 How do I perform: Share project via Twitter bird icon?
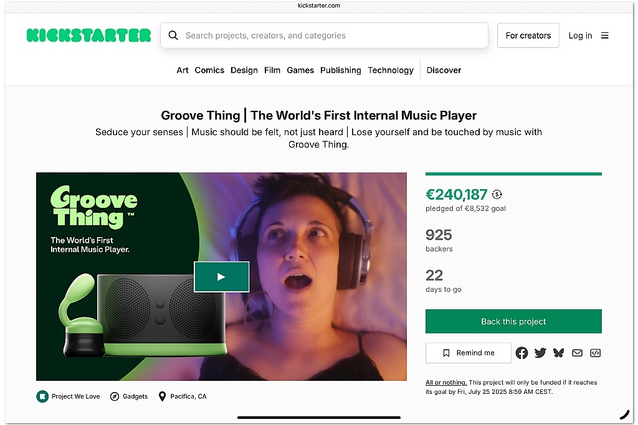pyautogui.click(x=540, y=353)
